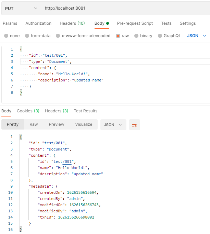Switch to Visualize response view
This screenshot has height=234, width=210.
point(84,124)
